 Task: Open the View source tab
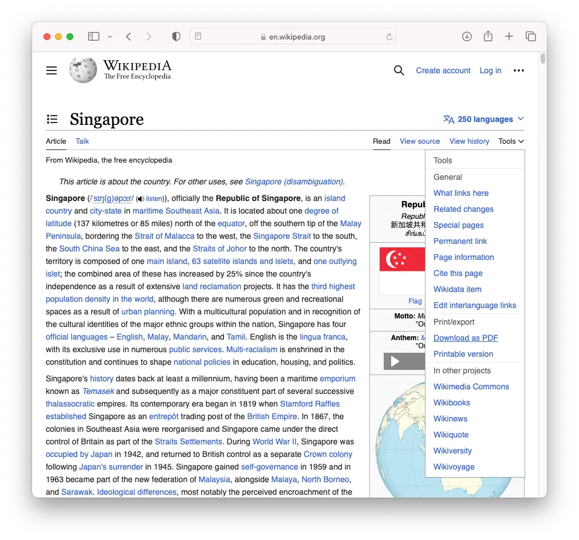[x=419, y=141]
